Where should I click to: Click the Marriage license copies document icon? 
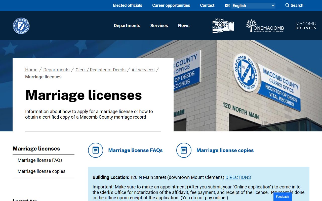click(x=184, y=150)
